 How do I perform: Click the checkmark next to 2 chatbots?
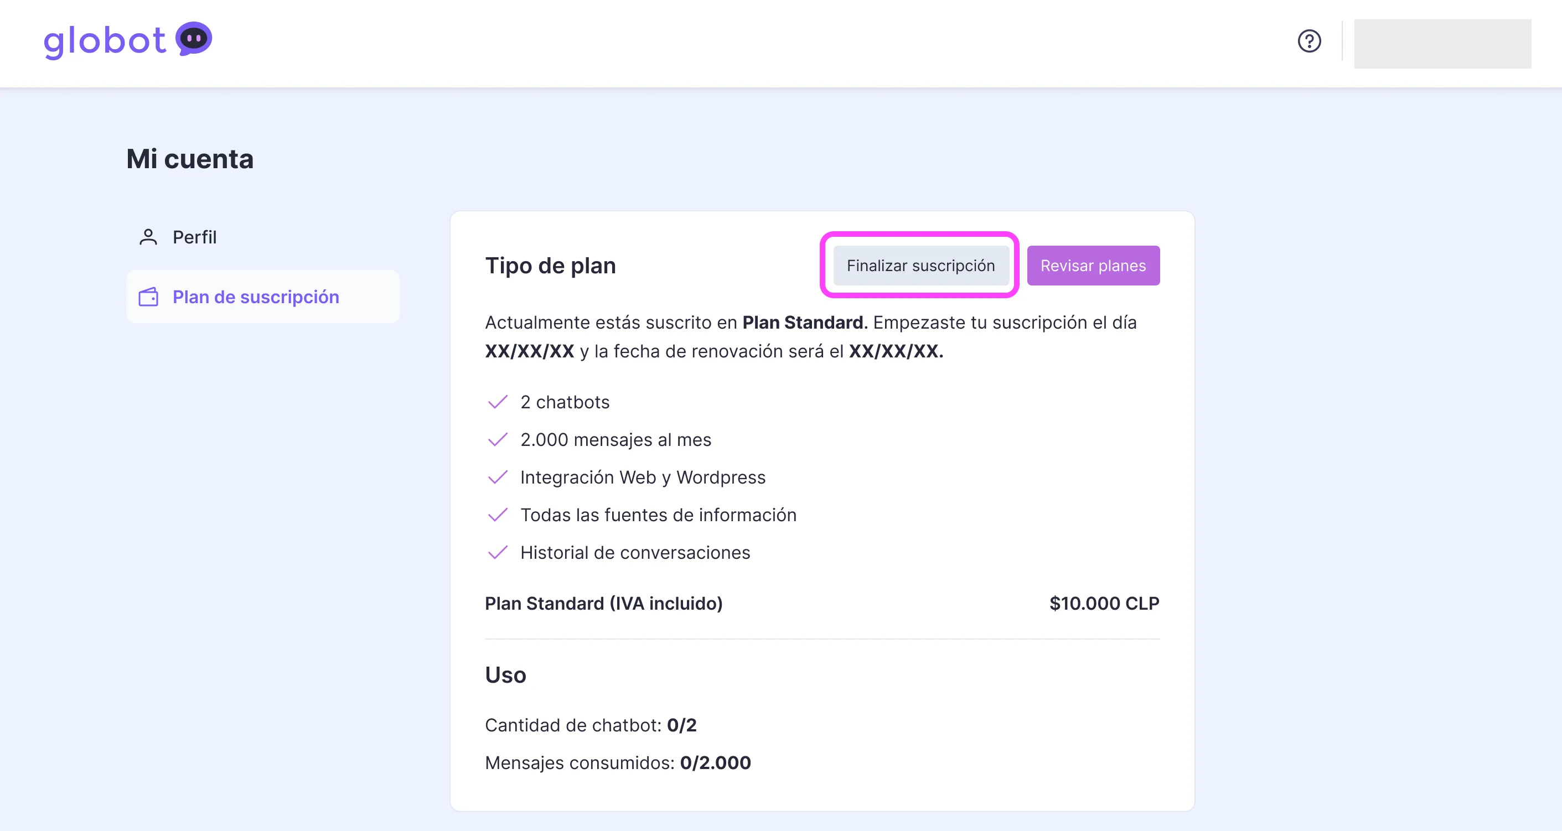pyautogui.click(x=497, y=401)
